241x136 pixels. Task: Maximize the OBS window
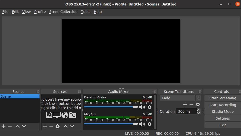tap(229, 4)
